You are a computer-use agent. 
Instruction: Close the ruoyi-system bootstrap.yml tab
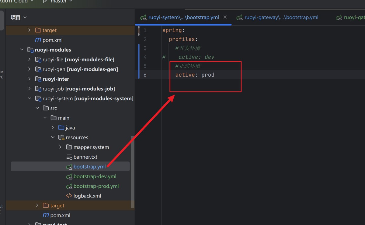225,17
